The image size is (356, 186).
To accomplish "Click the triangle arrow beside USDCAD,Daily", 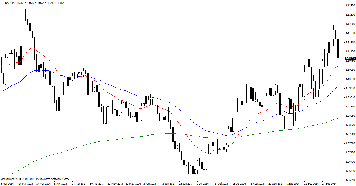I will 3,3.
